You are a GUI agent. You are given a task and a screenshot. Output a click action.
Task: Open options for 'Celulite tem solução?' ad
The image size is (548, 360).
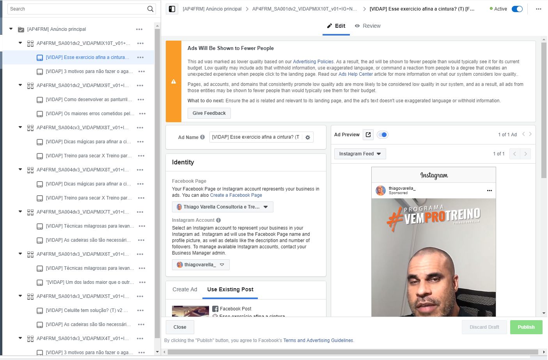[141, 310]
